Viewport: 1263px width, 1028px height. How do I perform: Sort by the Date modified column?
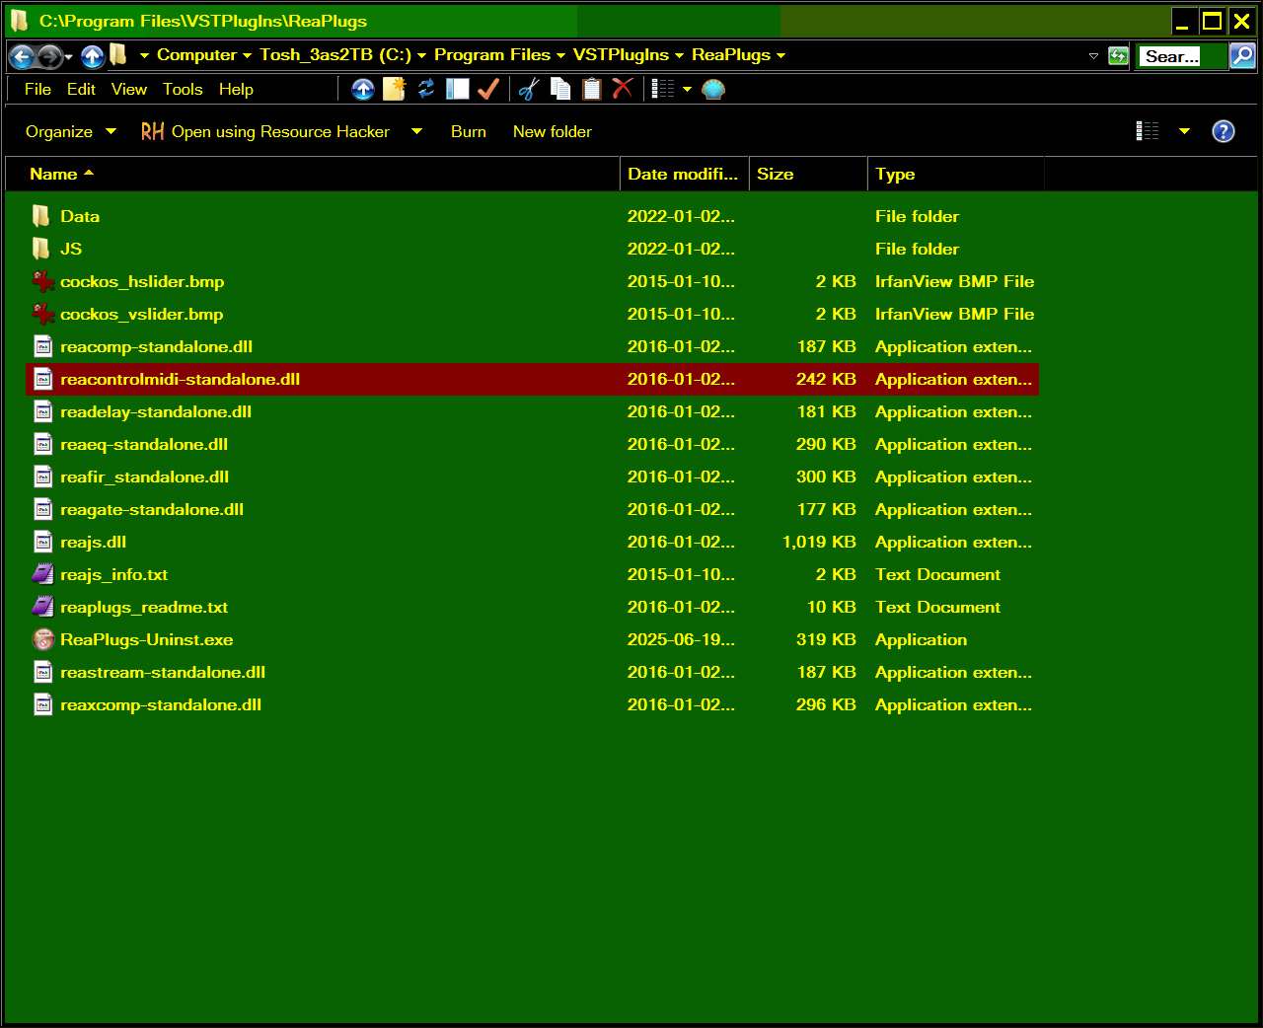click(x=685, y=174)
